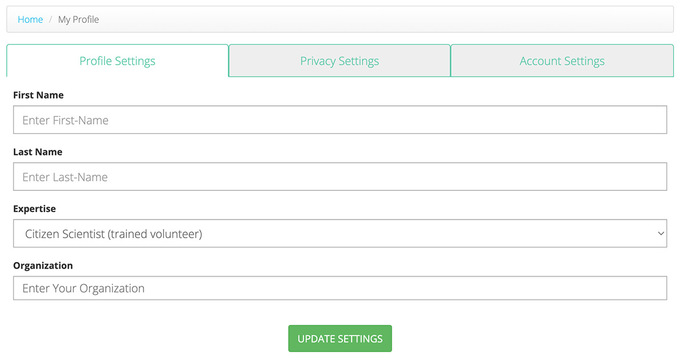Click the Home breadcrumb link
This screenshot has height=363, width=686.
tap(30, 19)
